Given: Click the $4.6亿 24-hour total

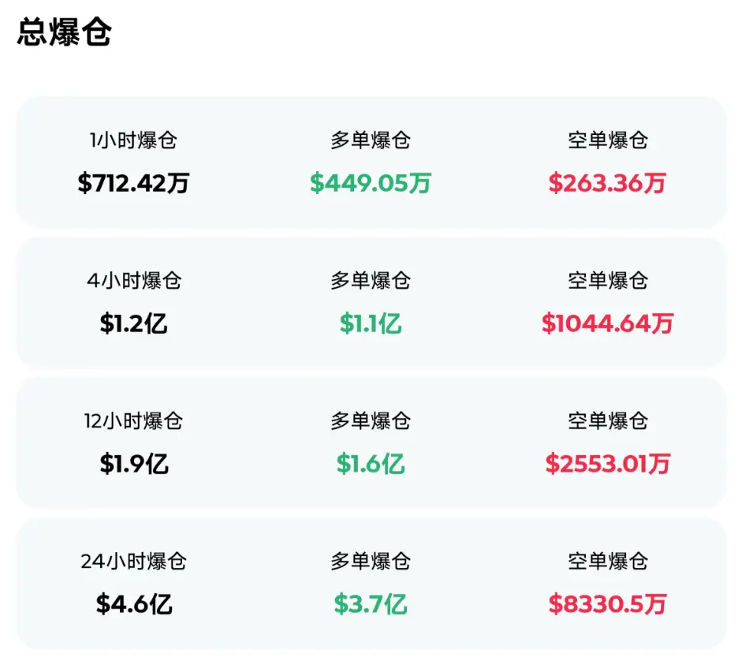Looking at the screenshot, I should click(x=133, y=604).
